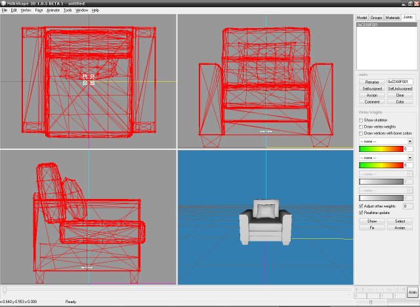
Task: Enable the Show skeleton checkbox
Action: coord(360,120)
